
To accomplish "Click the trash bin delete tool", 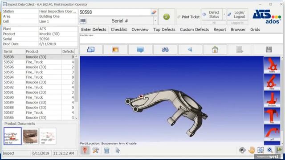I will [x=107, y=150].
